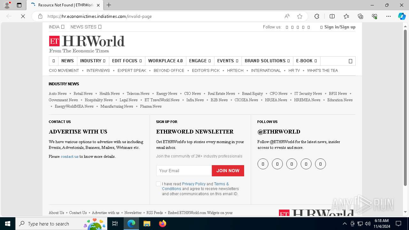
Task: Open HR TV section
Action: point(294,71)
